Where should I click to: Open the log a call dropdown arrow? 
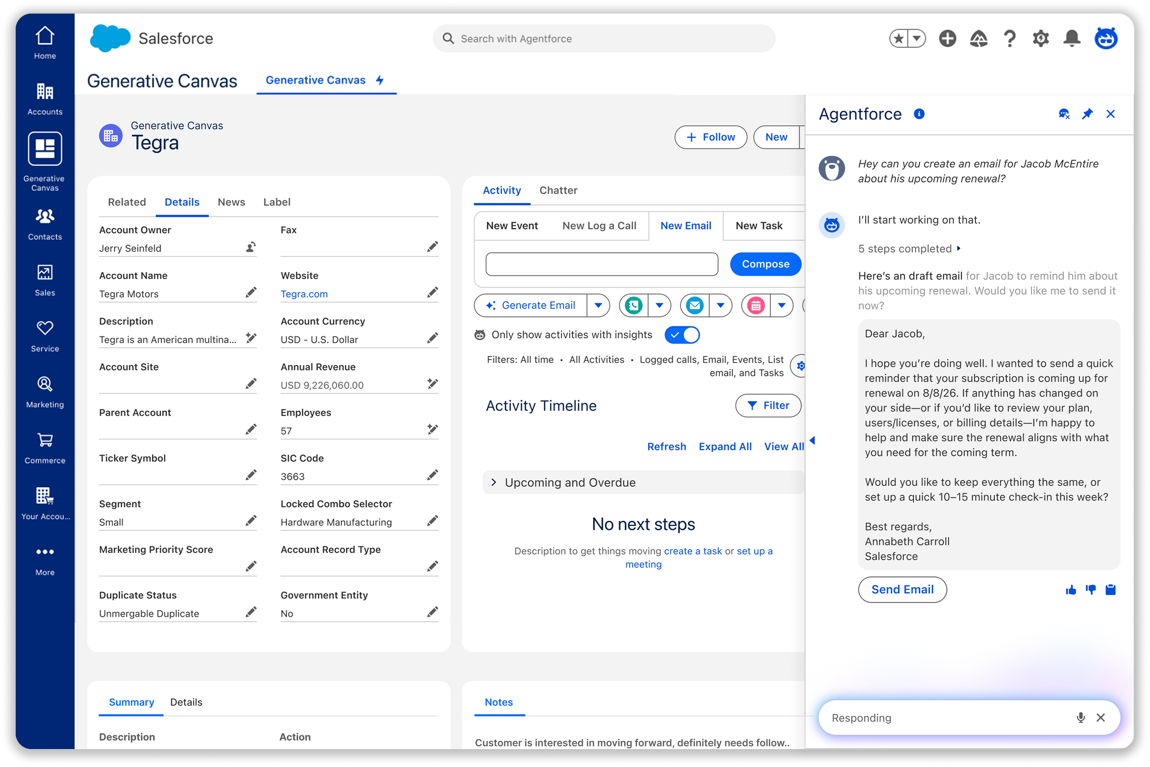659,306
